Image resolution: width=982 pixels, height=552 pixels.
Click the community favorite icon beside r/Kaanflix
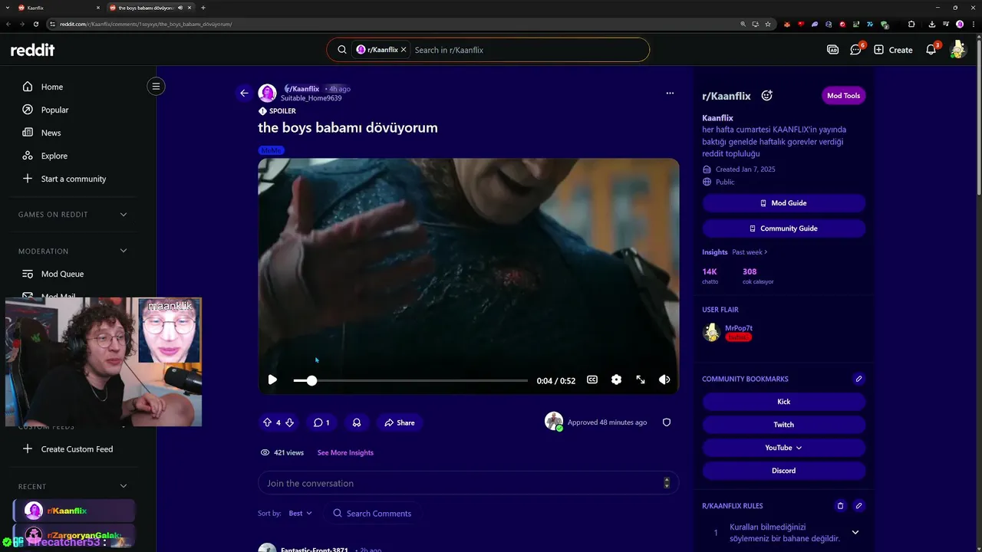766,96
